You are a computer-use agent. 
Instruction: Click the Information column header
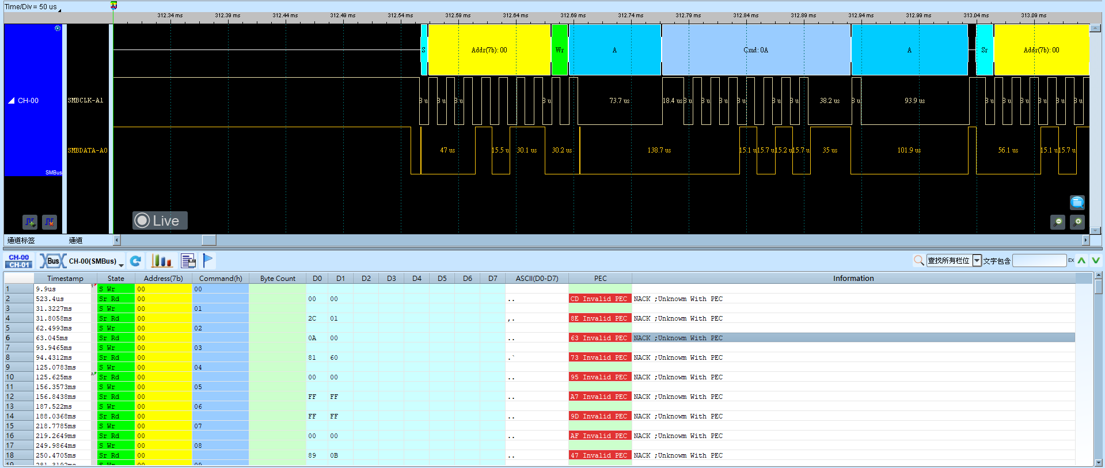tap(853, 279)
